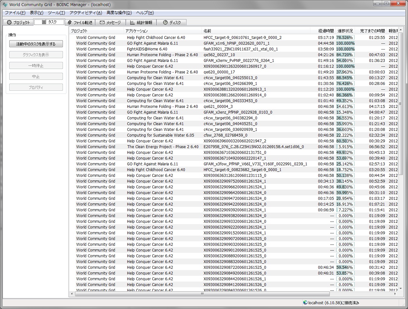Sort tasks by the プロジェクト column header
The image size is (408, 309).
click(96, 31)
